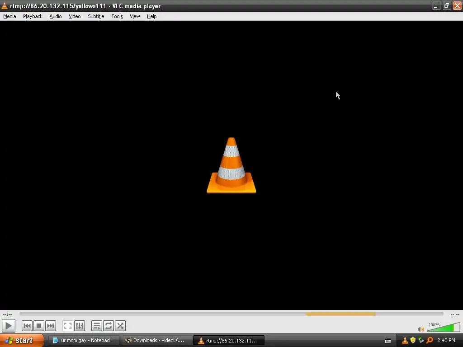Restore down the VLC window
The width and height of the screenshot is (463, 347).
pos(446,6)
